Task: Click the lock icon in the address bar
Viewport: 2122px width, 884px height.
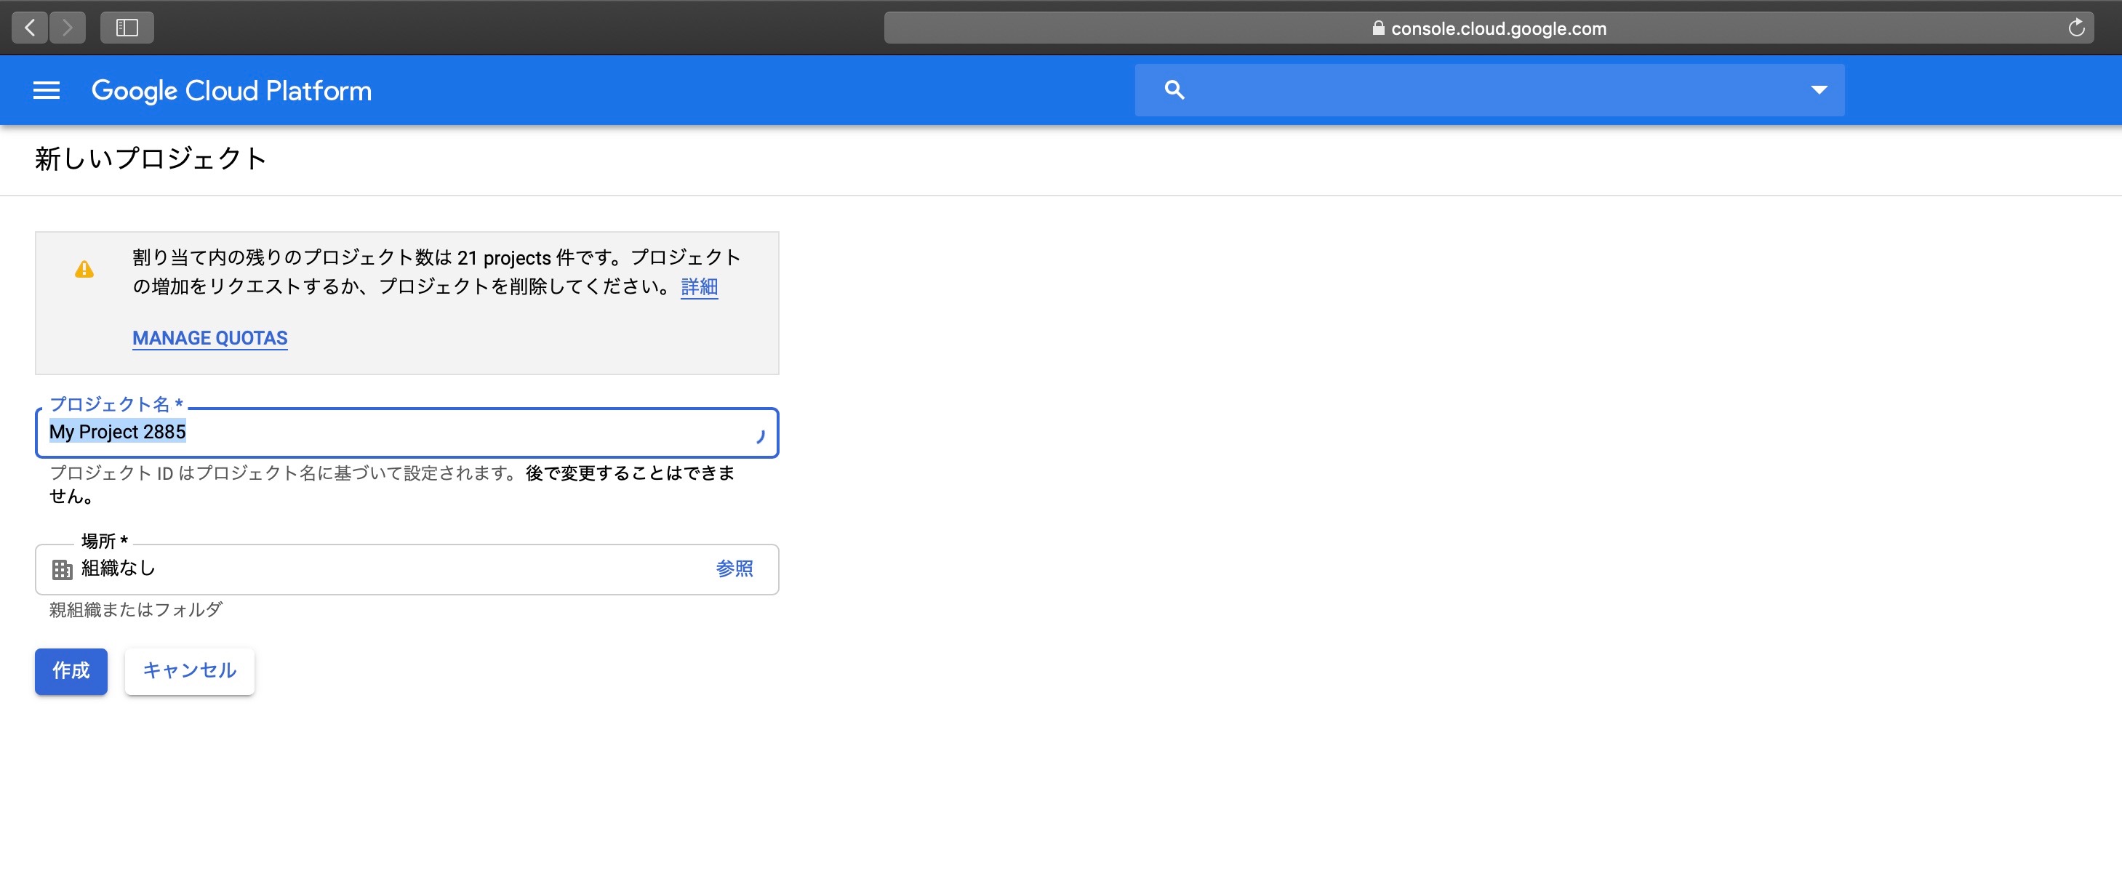Action: (1377, 28)
